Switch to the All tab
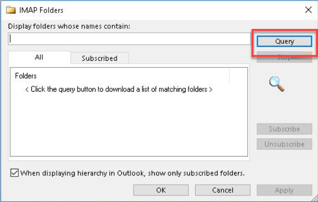Viewport: 318px width, 202px height. tap(39, 57)
